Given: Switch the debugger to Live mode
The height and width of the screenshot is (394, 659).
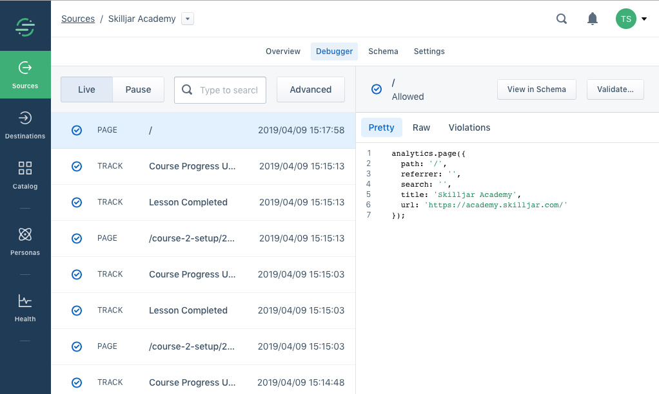Looking at the screenshot, I should pyautogui.click(x=86, y=89).
